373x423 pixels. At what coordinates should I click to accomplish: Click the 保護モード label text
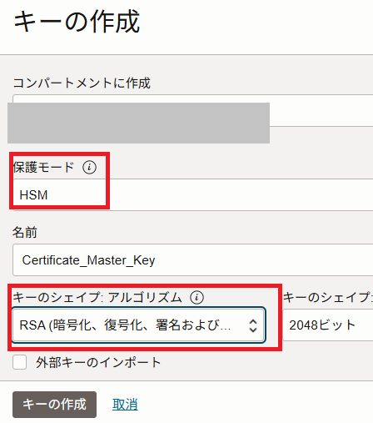point(43,167)
